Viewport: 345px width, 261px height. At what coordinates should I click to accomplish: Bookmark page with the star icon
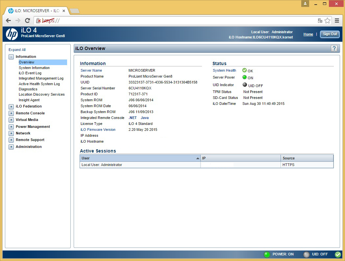click(x=327, y=21)
